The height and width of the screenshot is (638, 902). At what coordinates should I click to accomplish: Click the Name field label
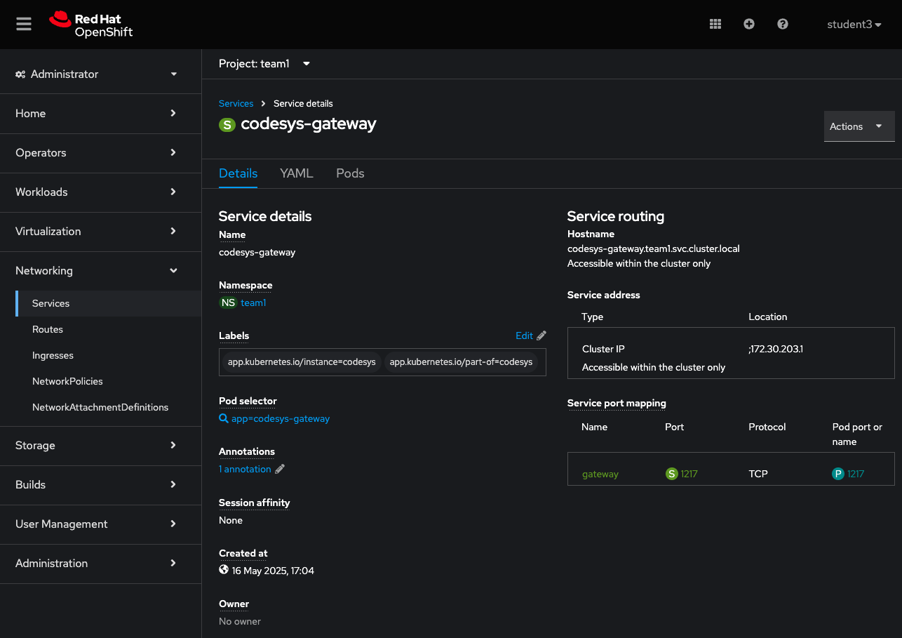pos(232,234)
